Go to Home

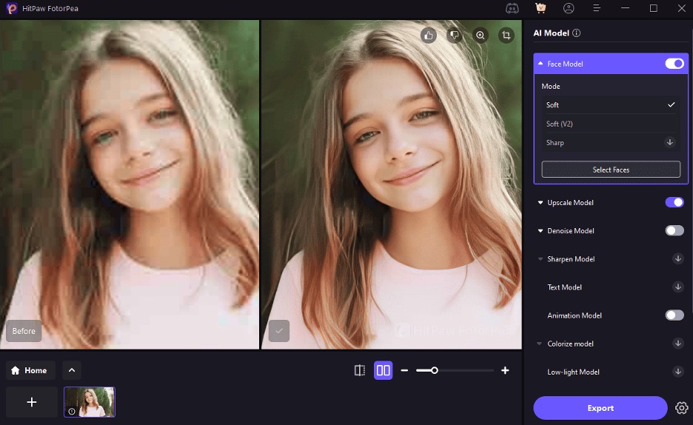click(x=30, y=370)
